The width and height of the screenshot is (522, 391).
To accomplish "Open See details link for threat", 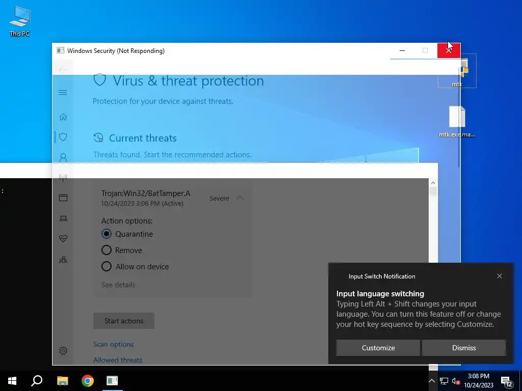I will pyautogui.click(x=118, y=285).
